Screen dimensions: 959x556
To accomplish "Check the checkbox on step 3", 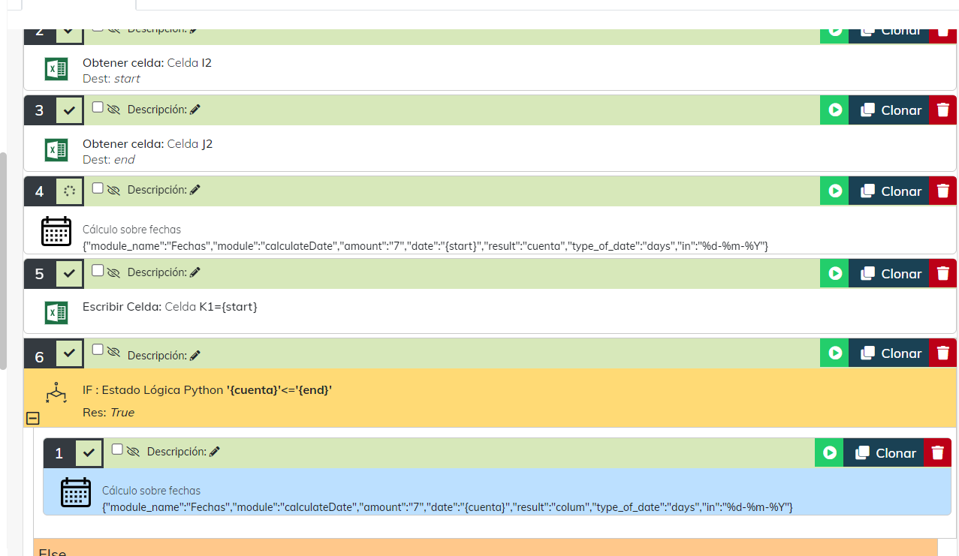I will click(98, 107).
